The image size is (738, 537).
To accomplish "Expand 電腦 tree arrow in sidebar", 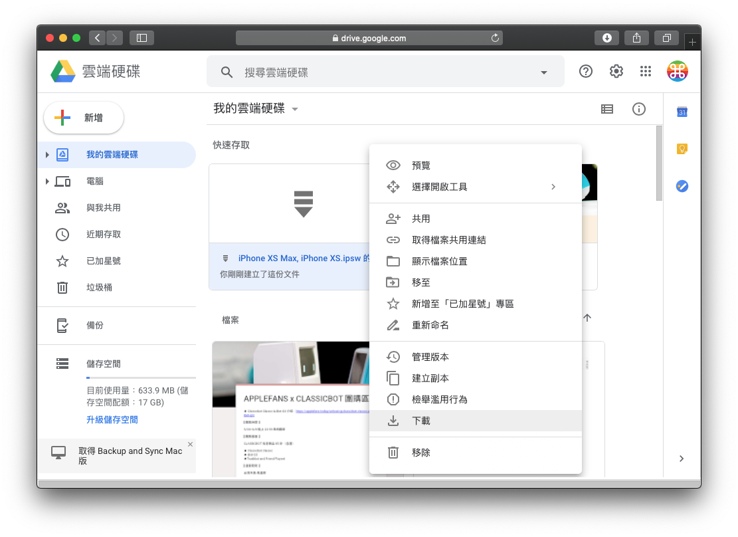I will [x=47, y=181].
